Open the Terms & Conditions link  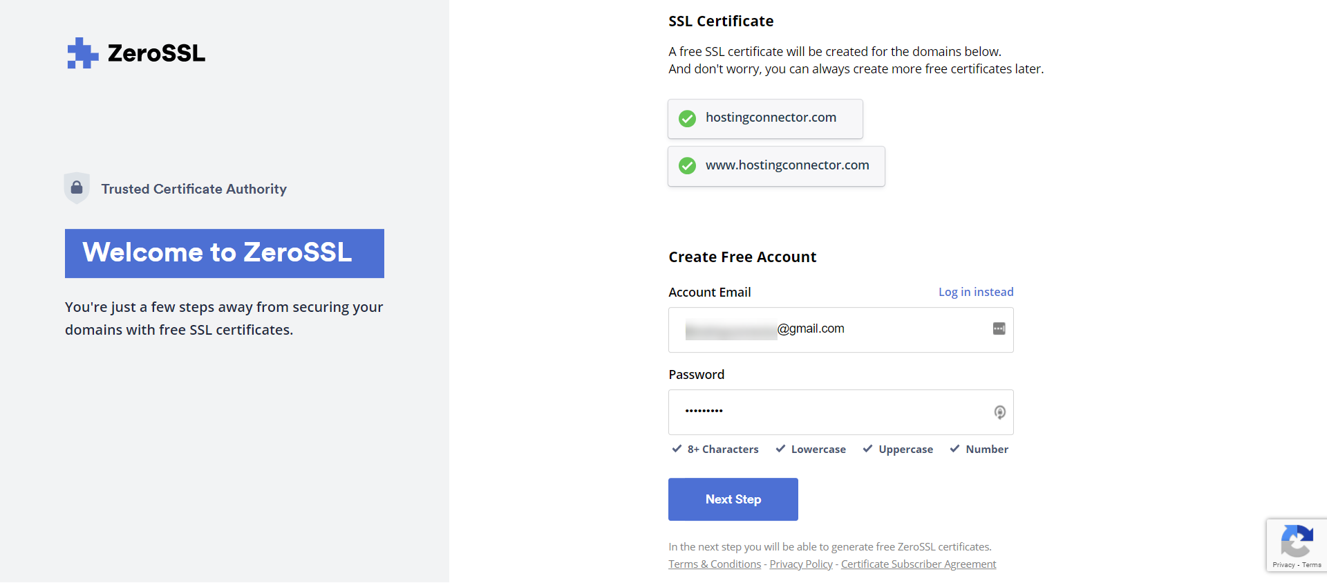point(715,564)
